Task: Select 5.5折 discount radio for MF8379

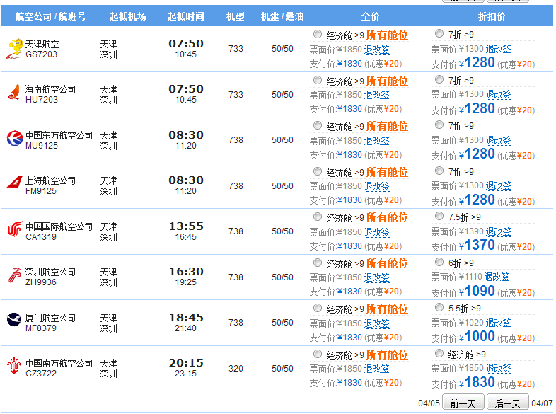Action: (439, 307)
